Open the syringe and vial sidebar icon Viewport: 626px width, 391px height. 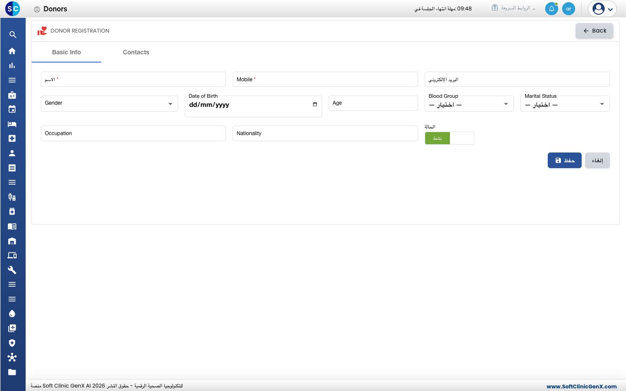(12, 197)
